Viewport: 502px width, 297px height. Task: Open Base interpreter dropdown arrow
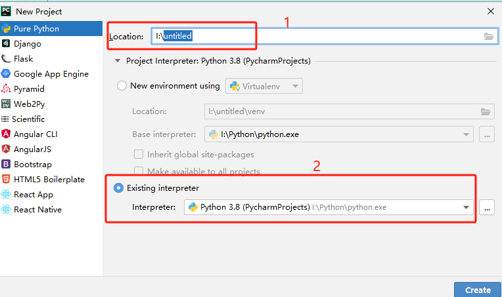click(x=466, y=135)
